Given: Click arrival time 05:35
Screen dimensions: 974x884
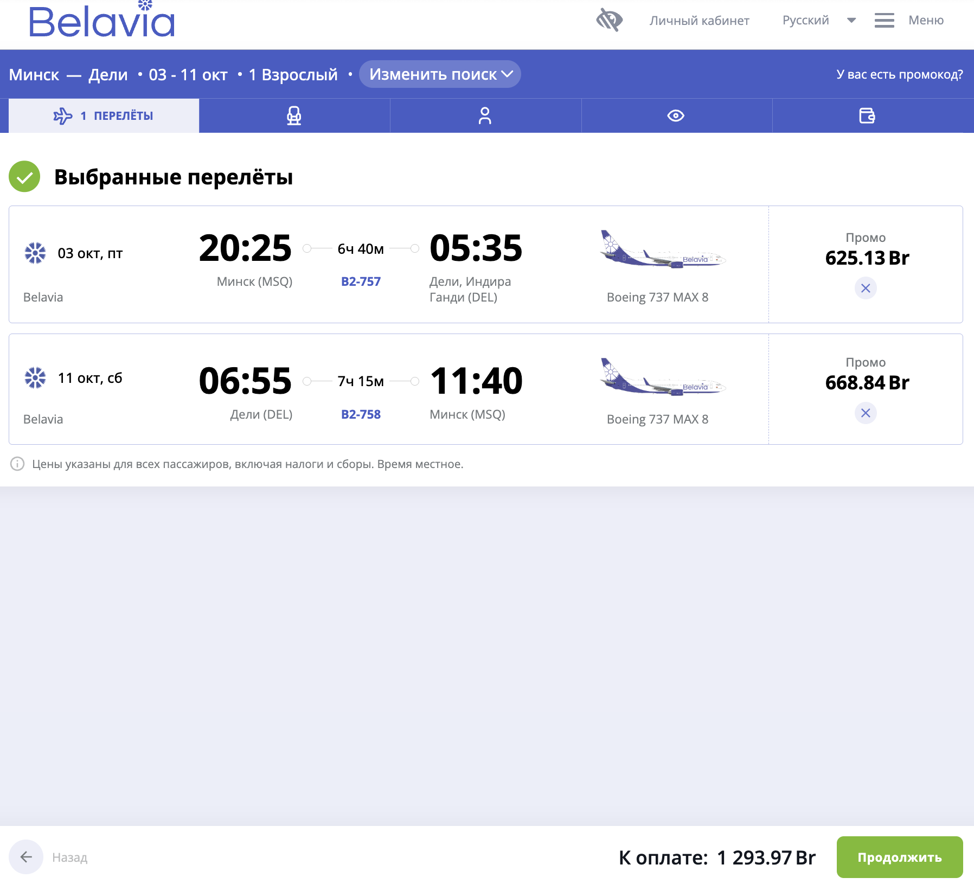Looking at the screenshot, I should [476, 248].
